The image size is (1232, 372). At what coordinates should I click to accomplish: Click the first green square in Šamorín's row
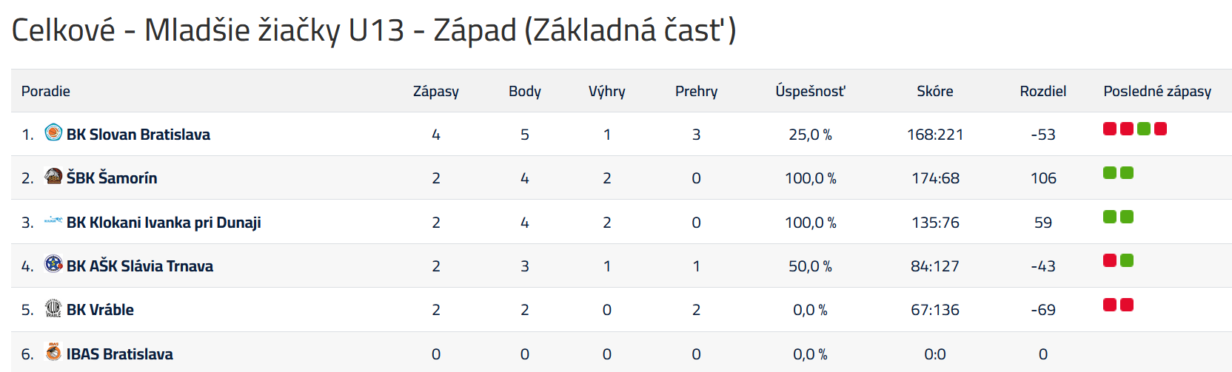1110,173
